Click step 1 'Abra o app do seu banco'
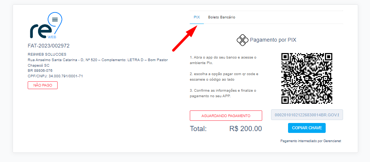Screen dimensions: 370x162 [223, 60]
